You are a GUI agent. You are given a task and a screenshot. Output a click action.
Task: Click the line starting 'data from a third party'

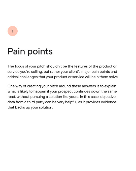coord(62,102)
